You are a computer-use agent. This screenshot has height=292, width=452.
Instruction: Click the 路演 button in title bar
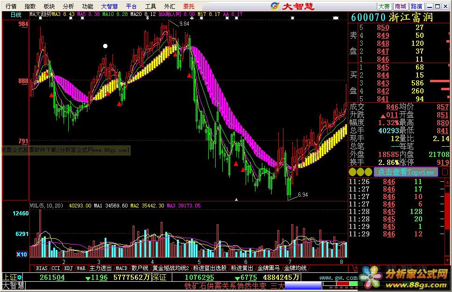tap(417, 7)
